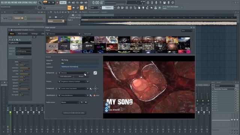Open the 16:9 aspect ratio dropdown
The image size is (240, 135).
coord(187,31)
